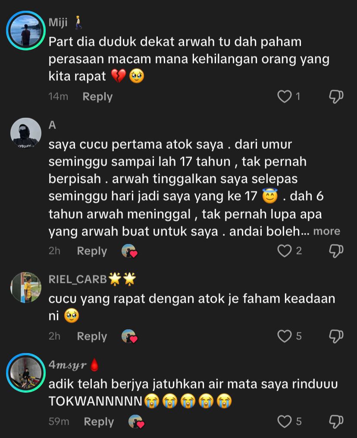This screenshot has height=438, width=357.
Task: Reply to user A's comment
Action: point(92,251)
